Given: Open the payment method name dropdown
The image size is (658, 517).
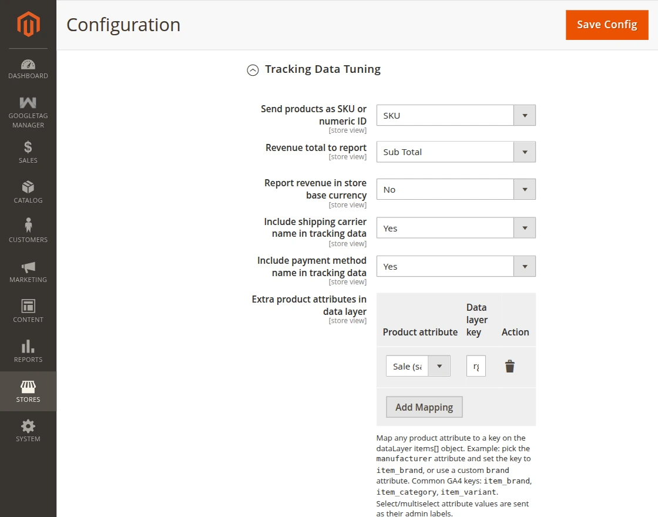Looking at the screenshot, I should tap(456, 267).
